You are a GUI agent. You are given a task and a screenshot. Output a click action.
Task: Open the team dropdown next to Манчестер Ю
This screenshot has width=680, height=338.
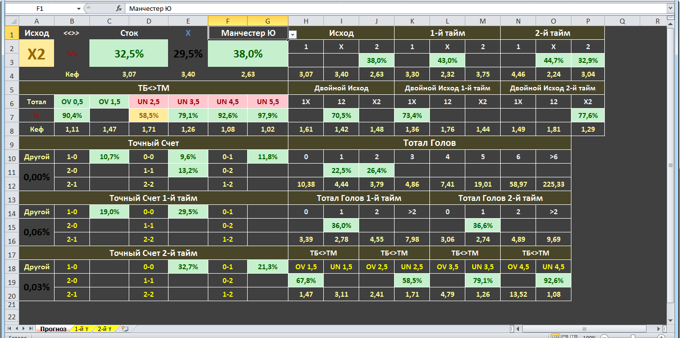(x=292, y=35)
